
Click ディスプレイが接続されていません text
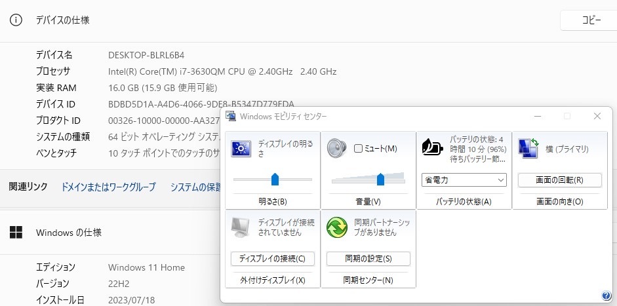[x=286, y=227]
